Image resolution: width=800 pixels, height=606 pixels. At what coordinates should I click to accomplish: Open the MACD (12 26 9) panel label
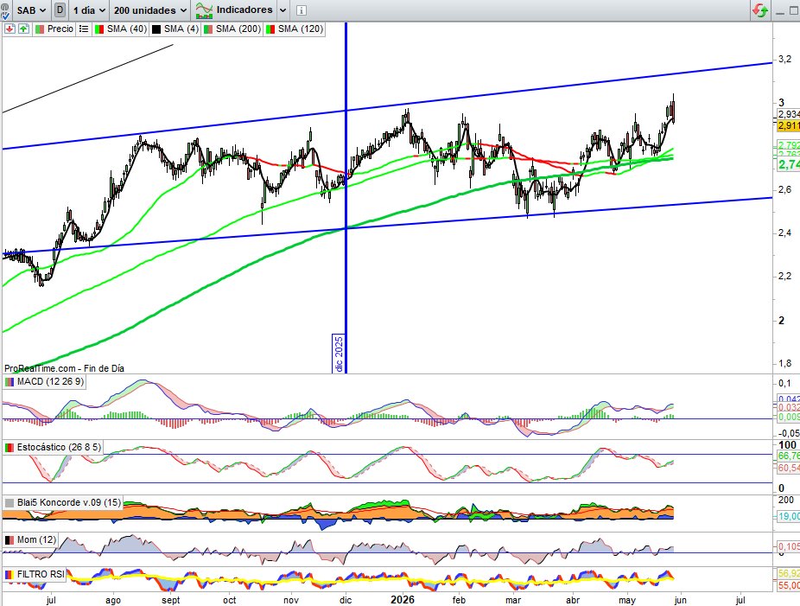coord(50,381)
